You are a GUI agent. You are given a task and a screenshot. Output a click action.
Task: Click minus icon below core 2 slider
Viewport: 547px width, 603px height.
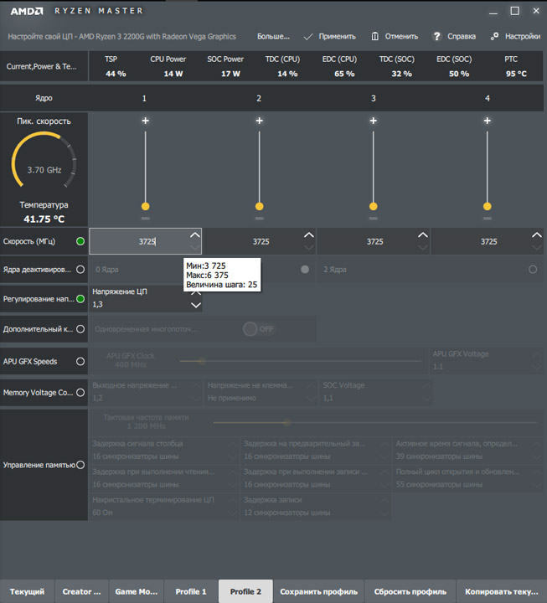point(260,219)
